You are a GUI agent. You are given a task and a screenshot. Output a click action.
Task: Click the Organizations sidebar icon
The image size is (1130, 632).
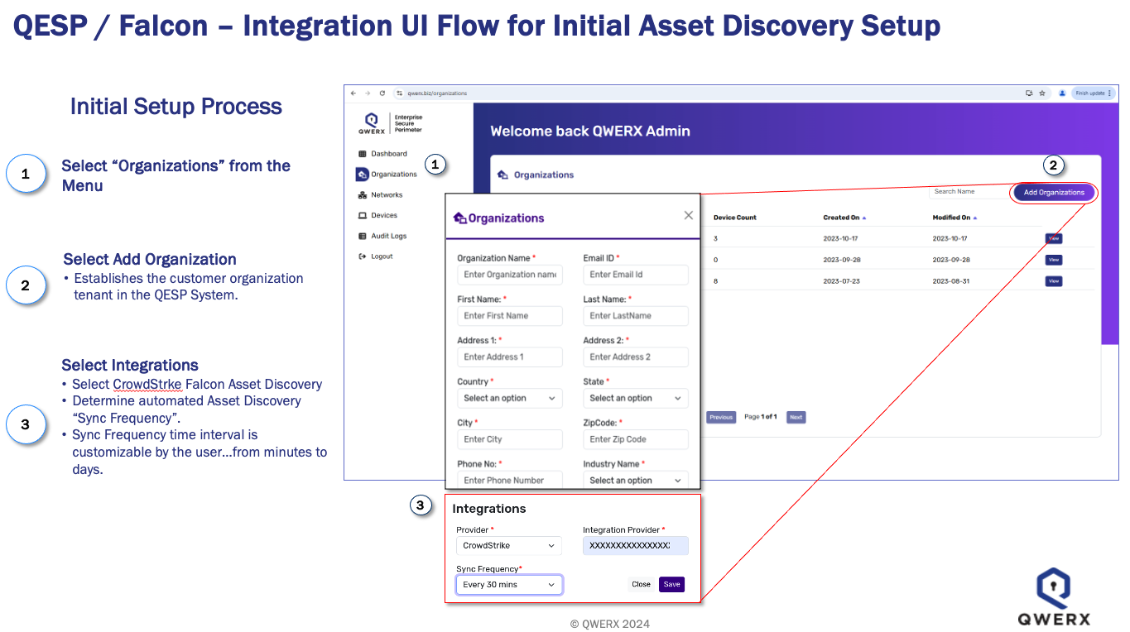click(363, 175)
